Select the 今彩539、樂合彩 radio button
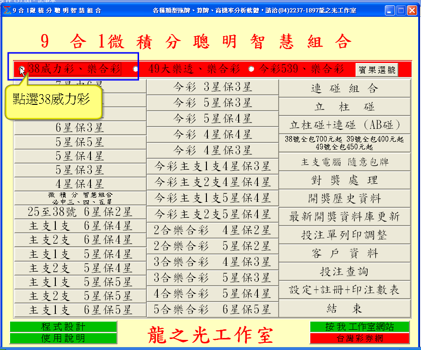421x350 pixels. 251,69
